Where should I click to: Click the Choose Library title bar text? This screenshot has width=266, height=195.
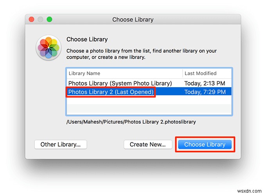coord(133,20)
